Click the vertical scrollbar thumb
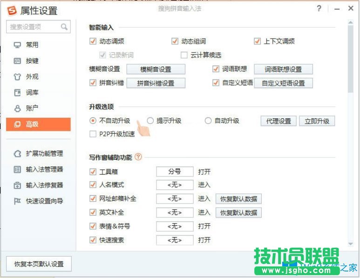The image size is (360, 278). tap(351, 59)
